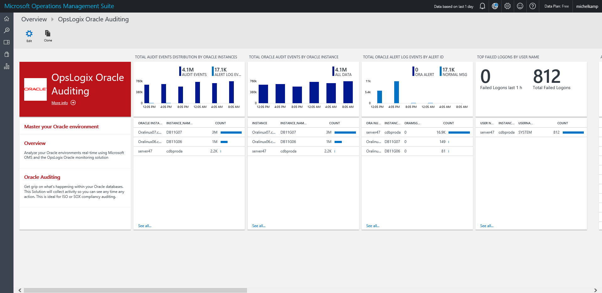Click the ALL DATA 4.1M legend

coord(342,72)
